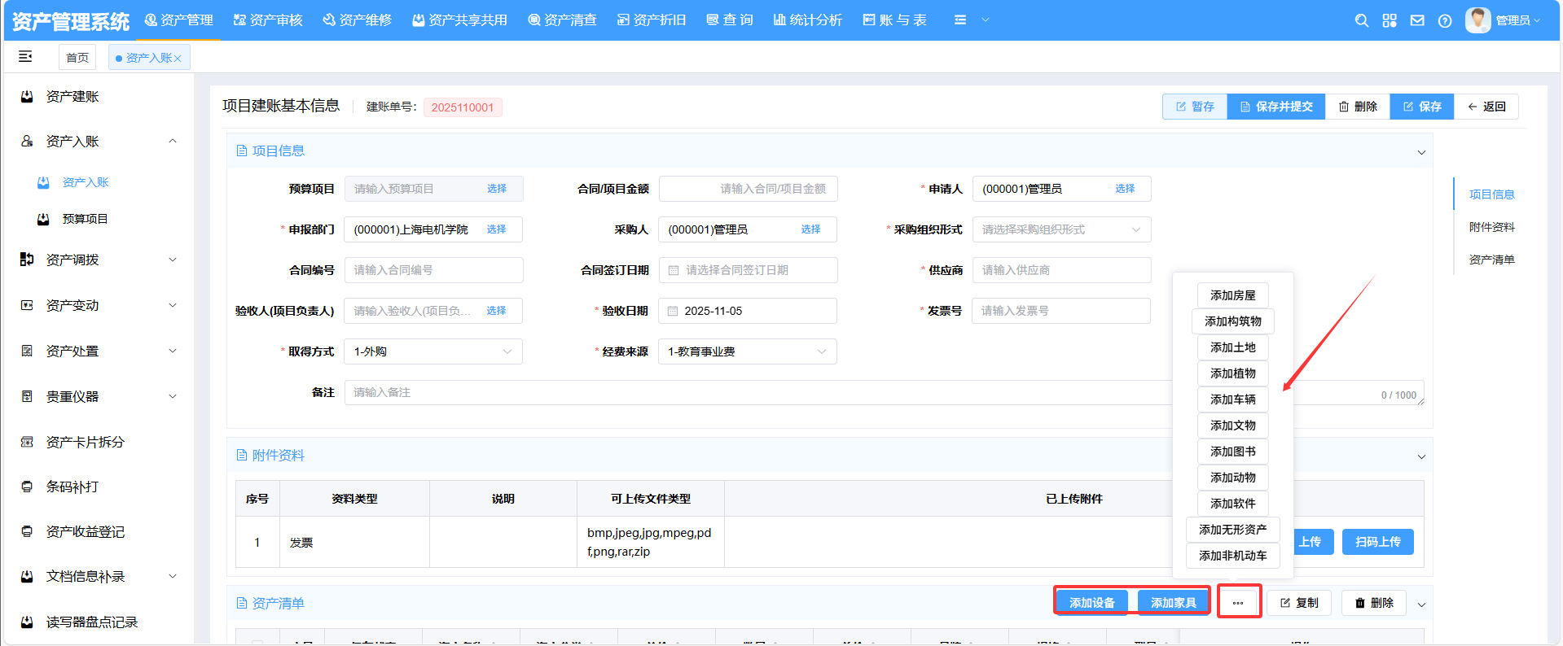
Task: Click the 添加设备 button
Action: [1091, 603]
